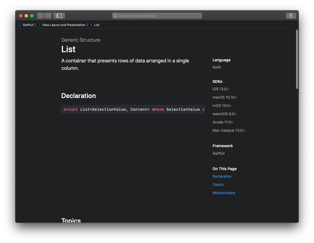The height and width of the screenshot is (243, 314).
Task: Click the 'where' keyword in declaration
Action: coord(158,109)
